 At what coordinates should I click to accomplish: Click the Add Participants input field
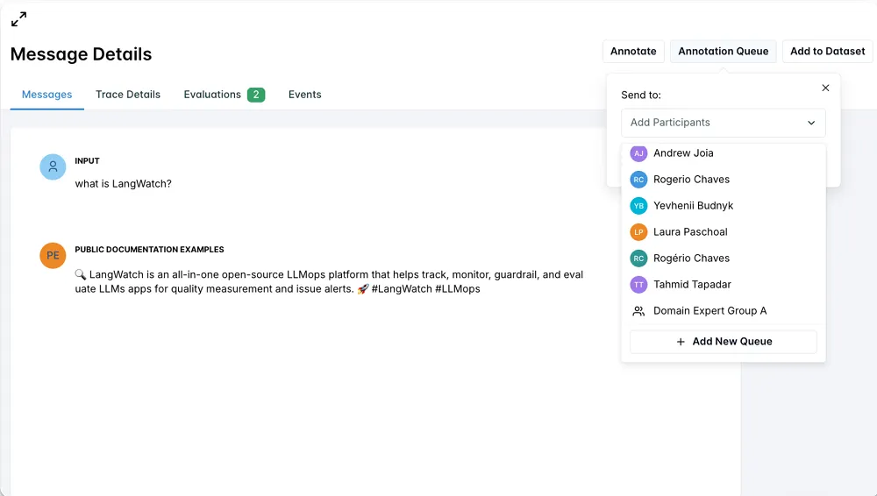coord(724,123)
